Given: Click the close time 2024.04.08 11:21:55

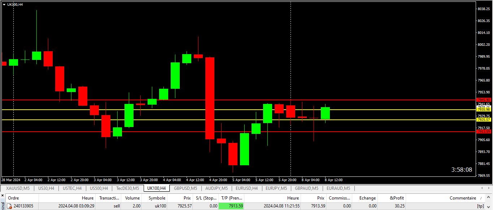Looking at the screenshot, I should tap(281, 206).
